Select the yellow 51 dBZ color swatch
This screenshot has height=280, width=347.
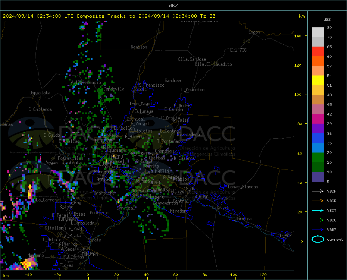tap(318, 80)
